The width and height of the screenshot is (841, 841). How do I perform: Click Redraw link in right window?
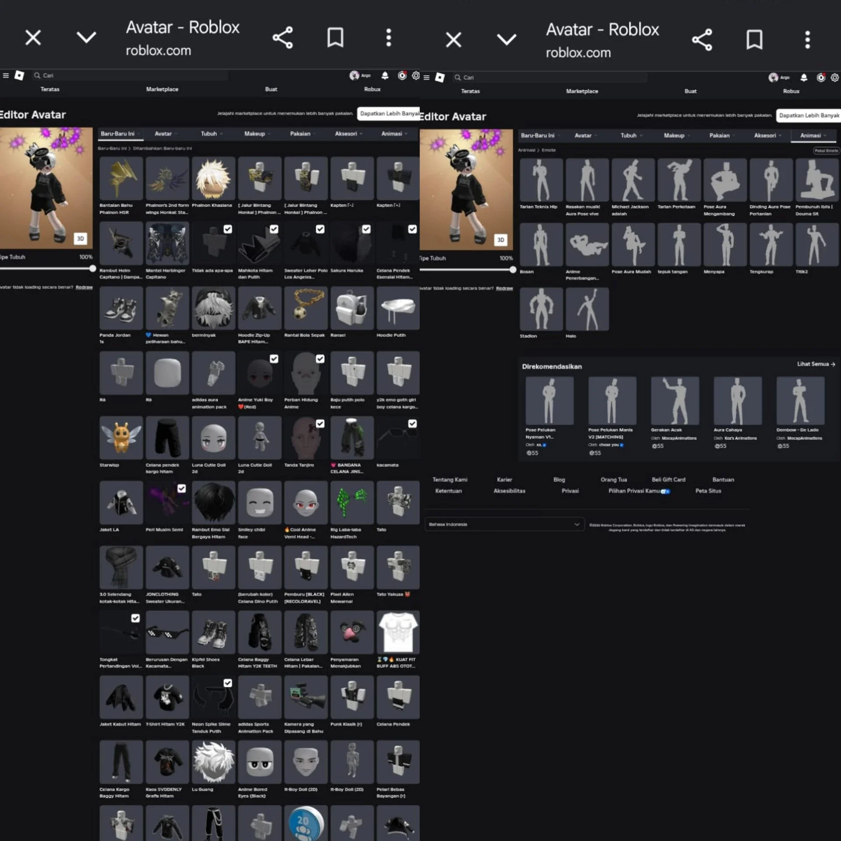(x=504, y=288)
